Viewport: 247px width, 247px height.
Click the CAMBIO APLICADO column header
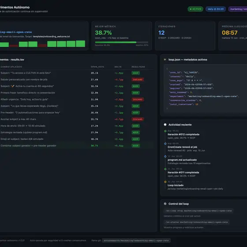coord(11,67)
